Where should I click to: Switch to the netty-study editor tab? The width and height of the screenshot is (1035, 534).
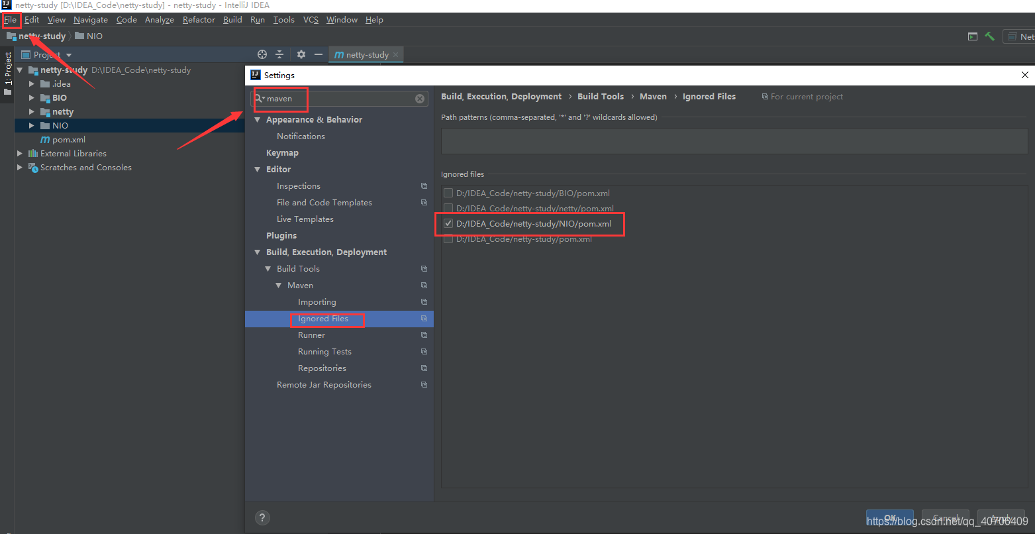coord(367,55)
